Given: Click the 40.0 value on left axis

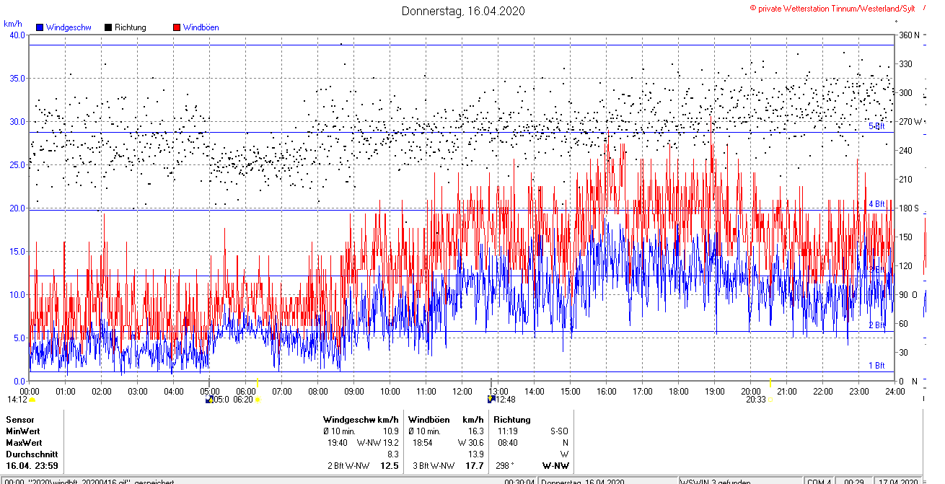Looking at the screenshot, I should (x=17, y=35).
